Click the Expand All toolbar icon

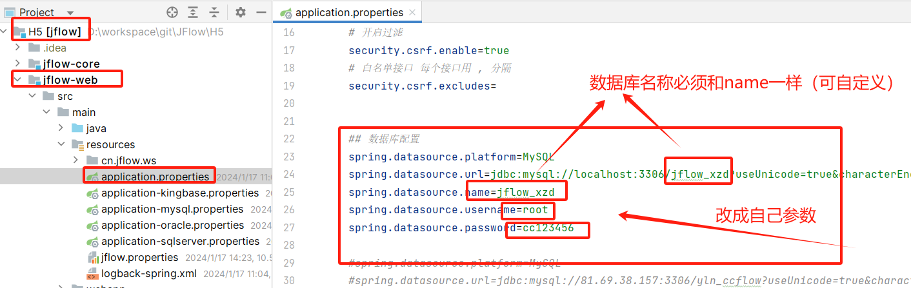tap(193, 12)
